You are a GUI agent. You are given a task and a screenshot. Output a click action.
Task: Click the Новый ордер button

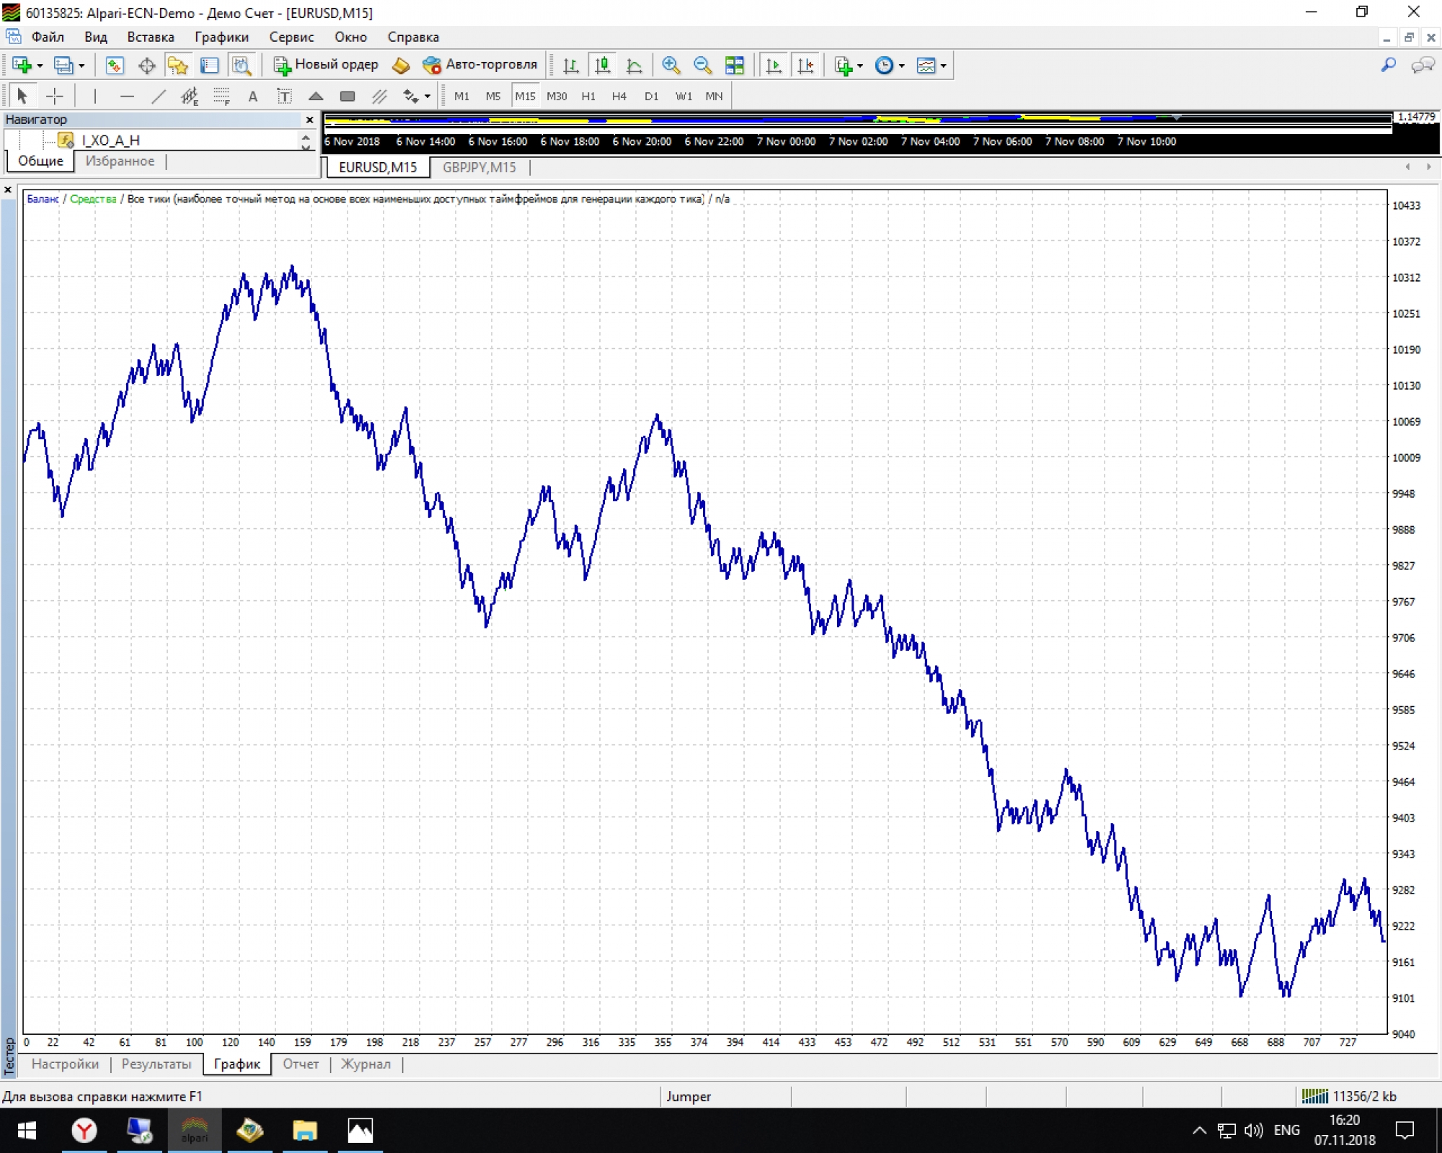[326, 65]
